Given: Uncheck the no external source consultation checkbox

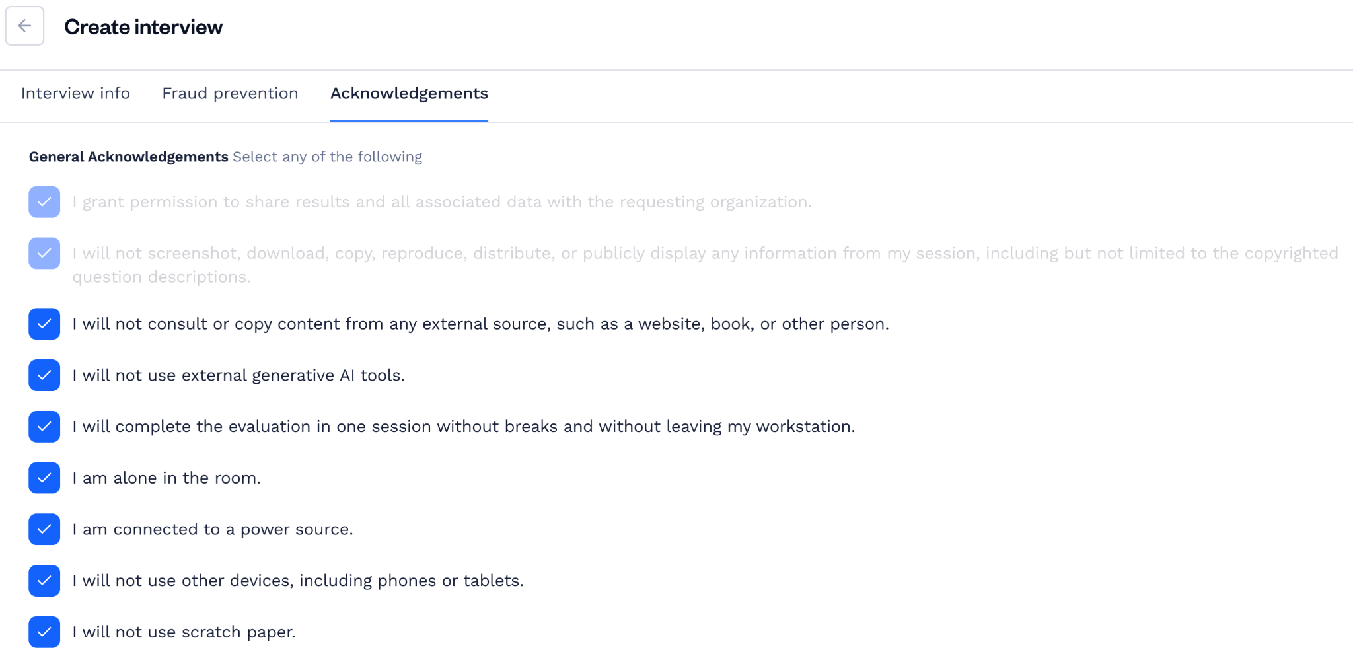Looking at the screenshot, I should pos(44,324).
